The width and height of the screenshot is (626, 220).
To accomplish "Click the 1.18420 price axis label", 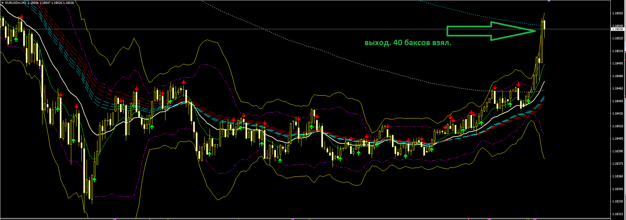I will click(618, 126).
